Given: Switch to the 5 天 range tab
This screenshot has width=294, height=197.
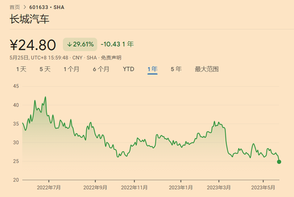Looking at the screenshot, I should tap(45, 69).
